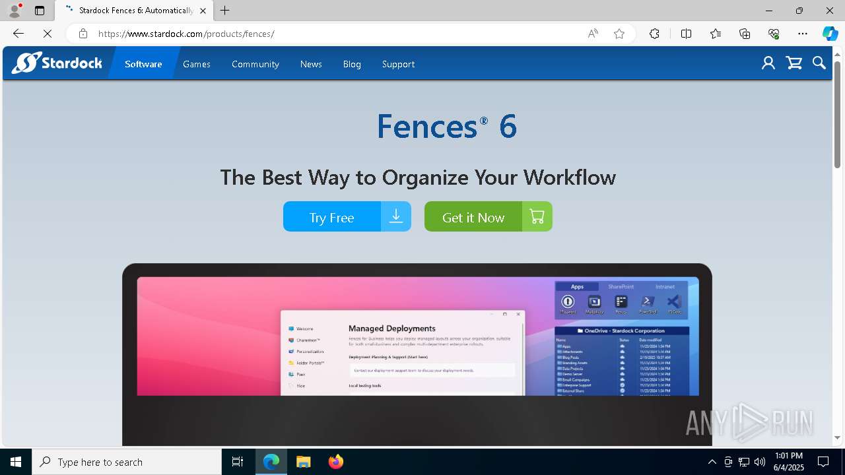Image resolution: width=845 pixels, height=475 pixels.
Task: Stop page loading with the X button
Action: point(48,34)
